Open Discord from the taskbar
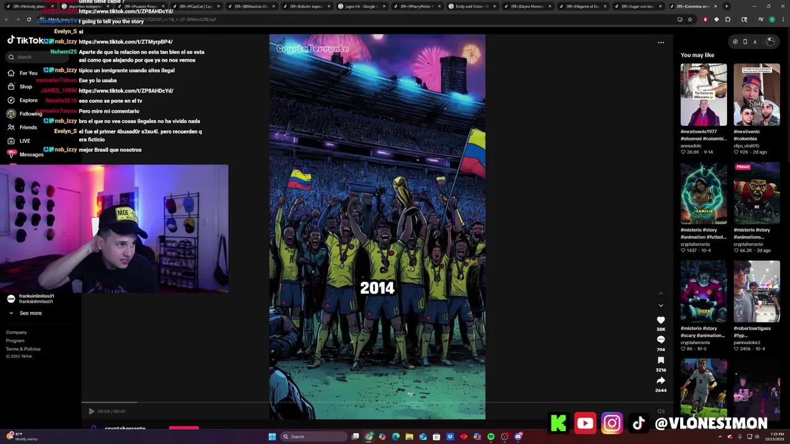 pos(518,437)
